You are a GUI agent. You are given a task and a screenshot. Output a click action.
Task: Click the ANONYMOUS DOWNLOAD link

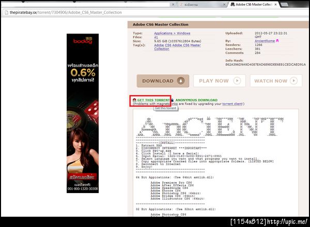pos(196,100)
